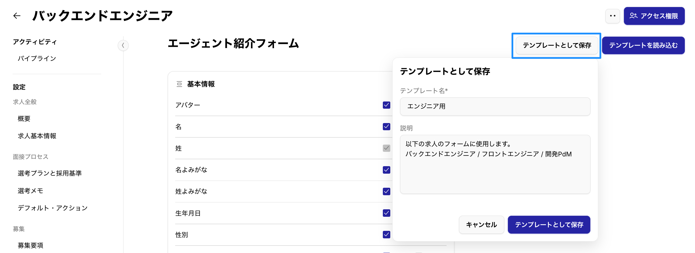
Task: Toggle the 性別 checkbox
Action: coord(386,235)
